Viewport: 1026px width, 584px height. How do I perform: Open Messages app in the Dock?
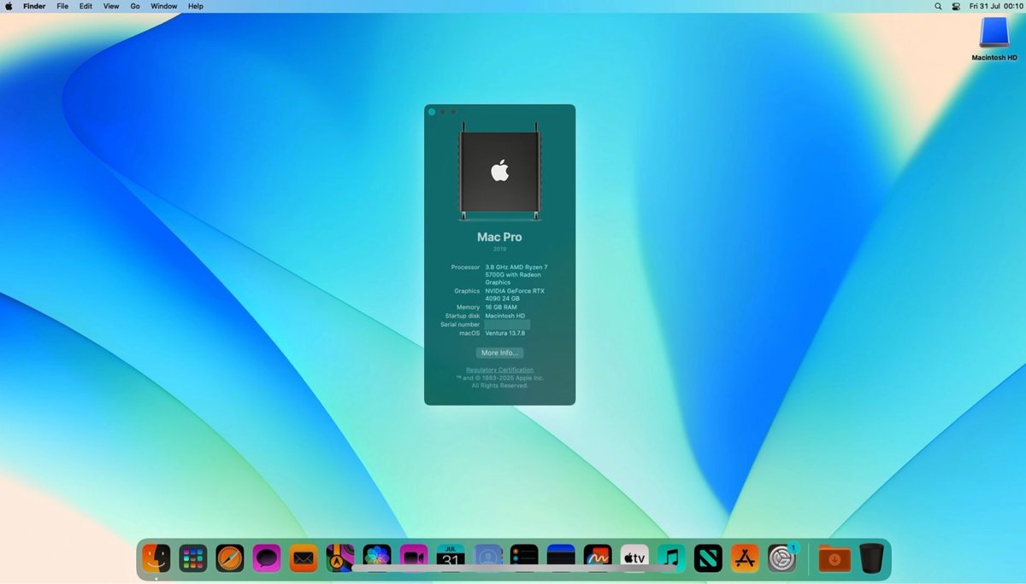tap(267, 558)
